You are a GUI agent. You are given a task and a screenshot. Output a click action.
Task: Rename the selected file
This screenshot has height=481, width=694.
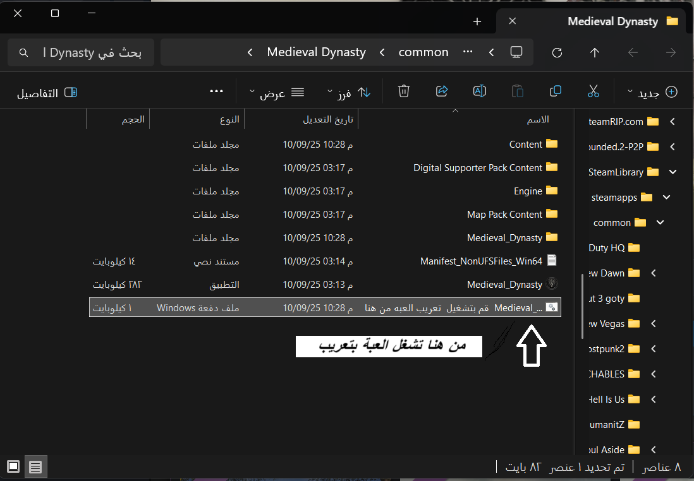(479, 92)
